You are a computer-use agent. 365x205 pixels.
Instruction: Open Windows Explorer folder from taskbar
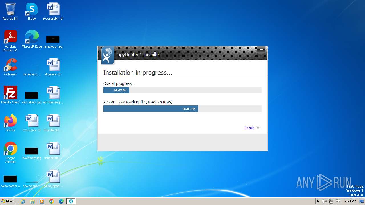(32, 201)
